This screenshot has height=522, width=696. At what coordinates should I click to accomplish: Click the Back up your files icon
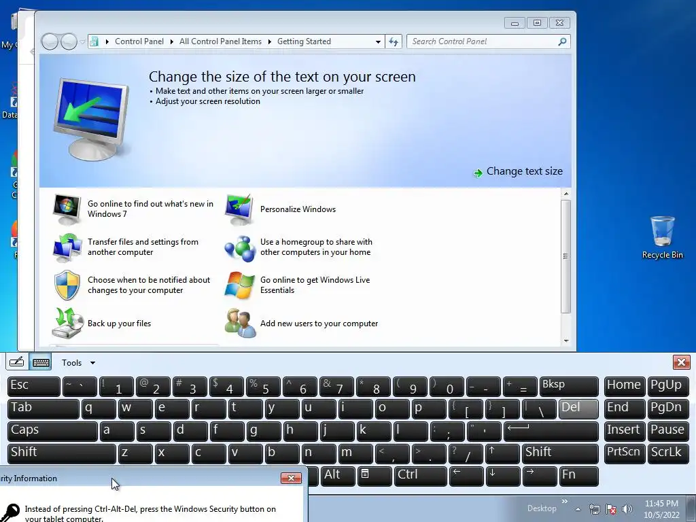[67, 323]
